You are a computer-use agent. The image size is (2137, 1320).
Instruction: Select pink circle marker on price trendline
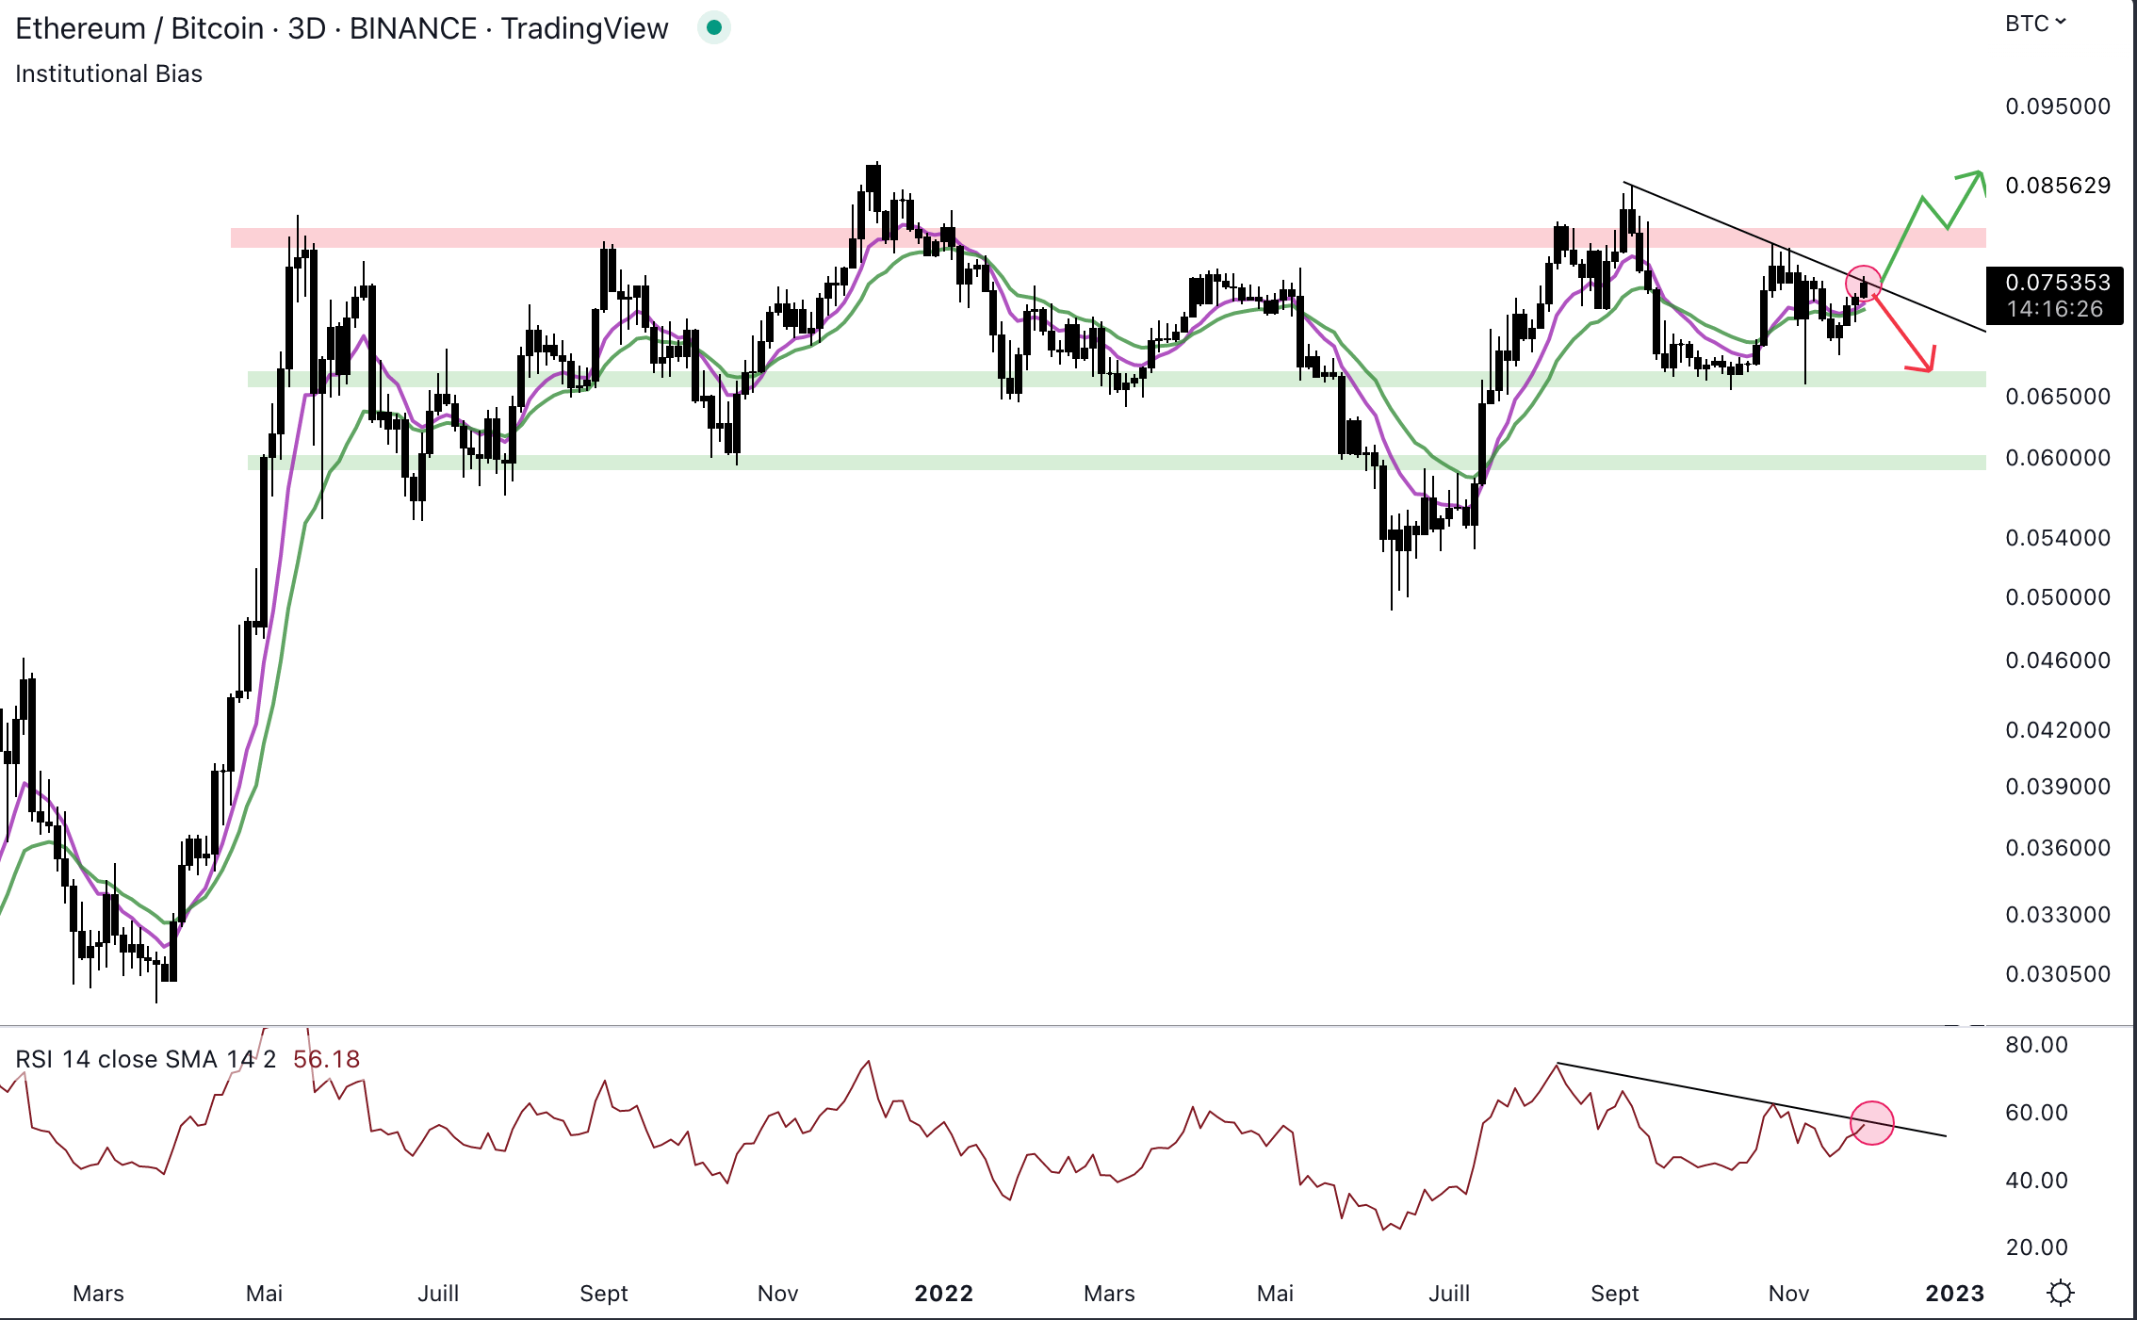[x=1863, y=283]
